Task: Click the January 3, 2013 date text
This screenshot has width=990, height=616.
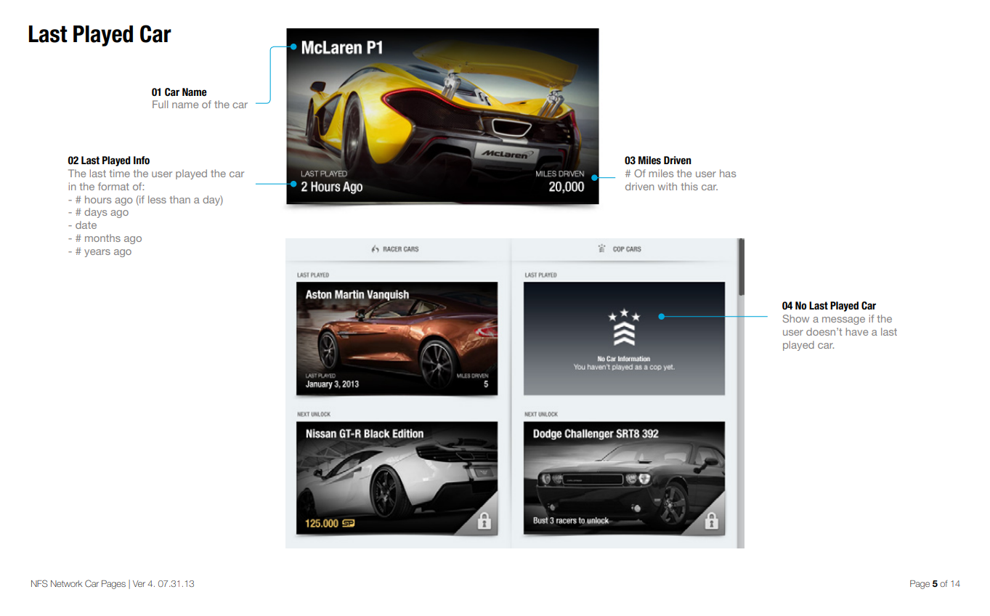Action: pyautogui.click(x=332, y=384)
